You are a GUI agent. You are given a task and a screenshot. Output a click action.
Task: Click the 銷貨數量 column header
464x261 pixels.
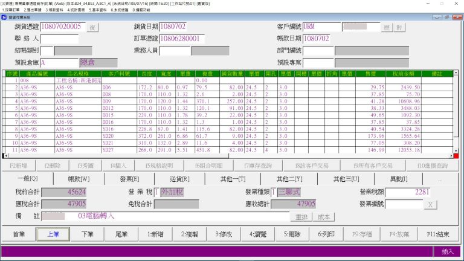[x=232, y=74]
